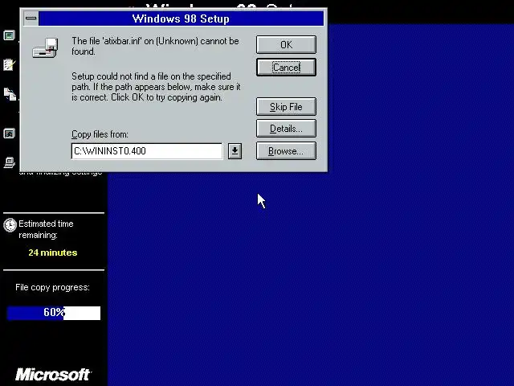Click Skip File button
The image size is (514, 386).
(286, 107)
